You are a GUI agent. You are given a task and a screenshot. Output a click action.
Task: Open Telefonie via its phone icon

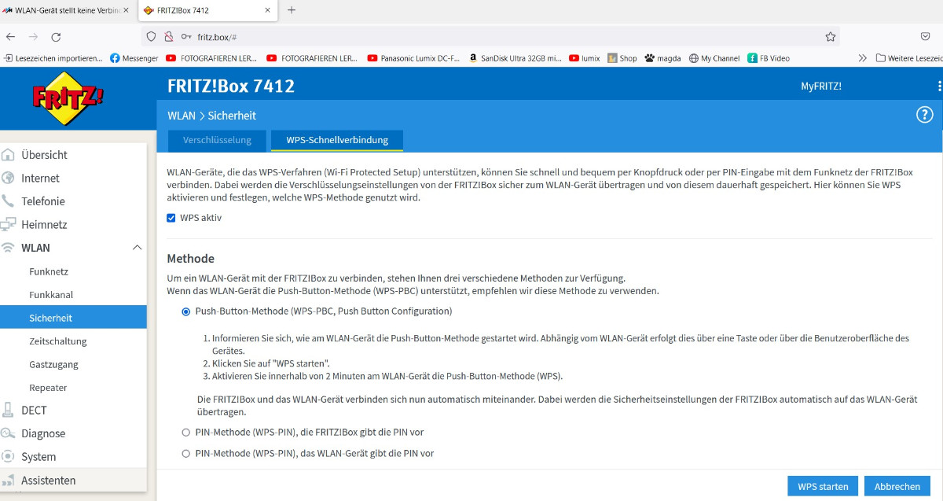[9, 201]
